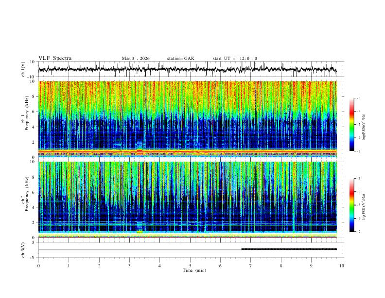Click the "-5" tick on ch.1 color bar

pos(359,125)
